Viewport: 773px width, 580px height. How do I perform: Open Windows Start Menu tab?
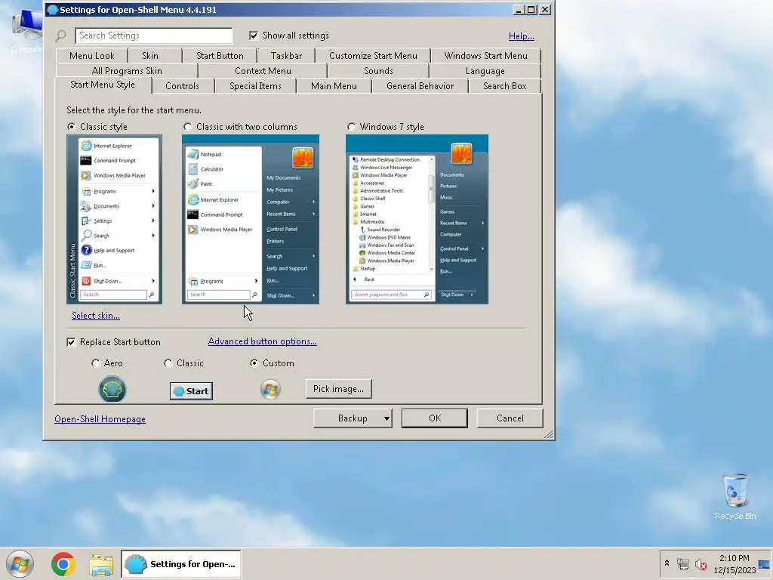[485, 56]
